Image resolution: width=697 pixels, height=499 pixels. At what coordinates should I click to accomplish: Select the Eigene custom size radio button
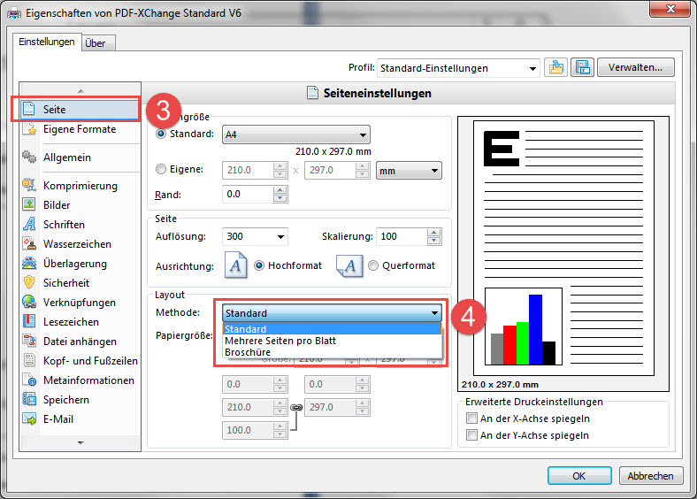161,170
